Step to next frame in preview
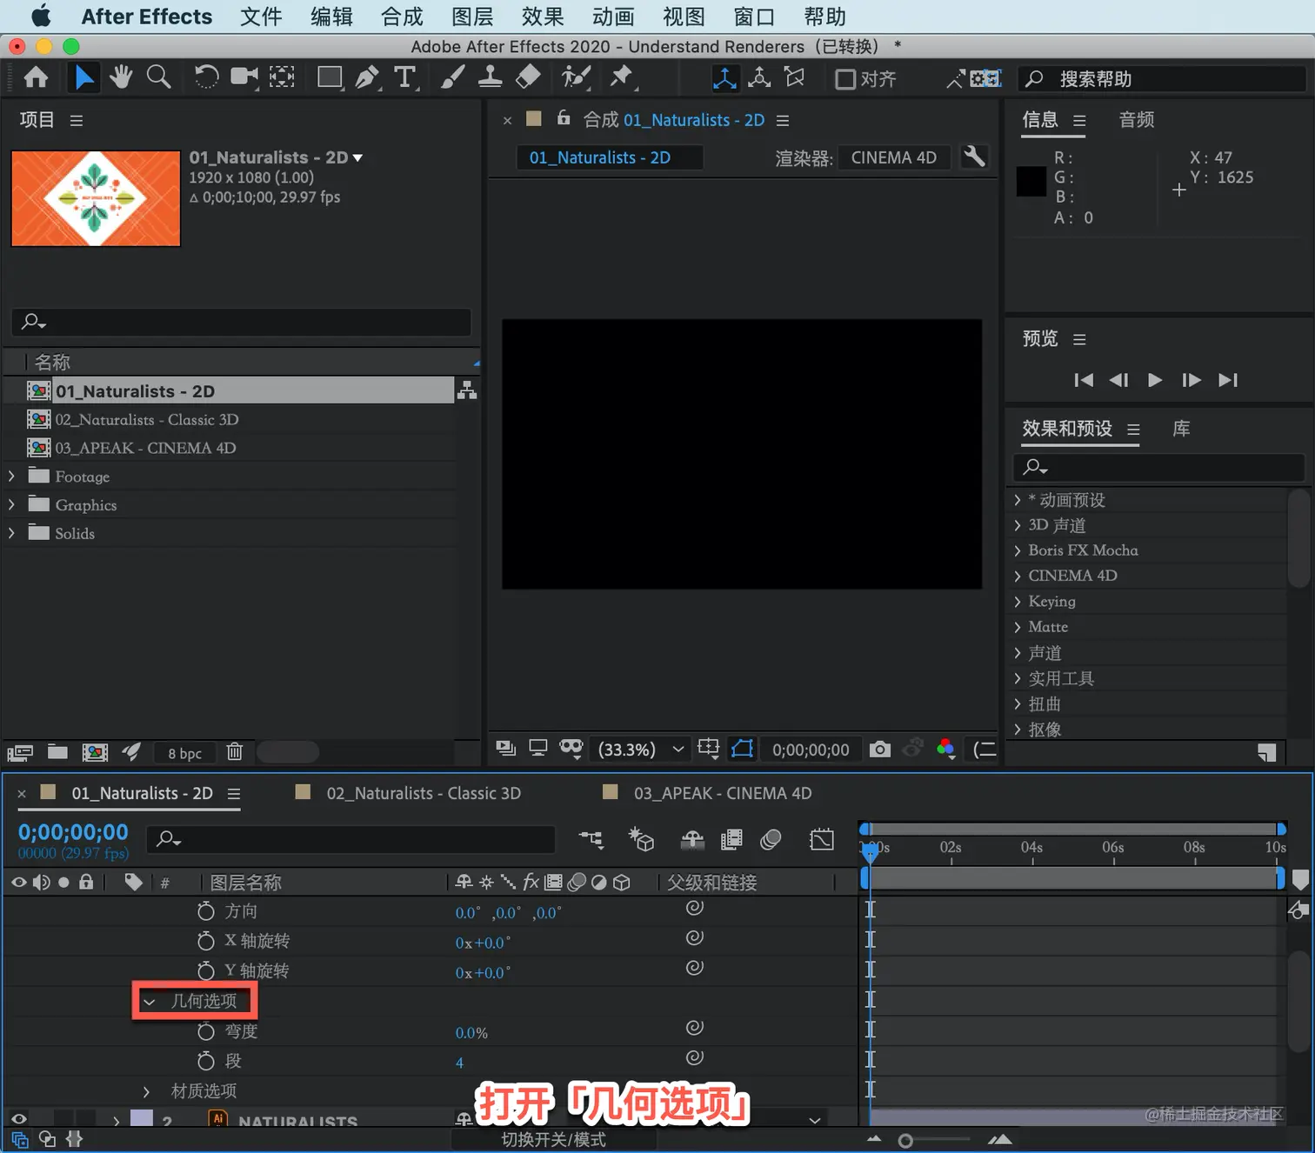This screenshot has width=1315, height=1153. tap(1192, 380)
